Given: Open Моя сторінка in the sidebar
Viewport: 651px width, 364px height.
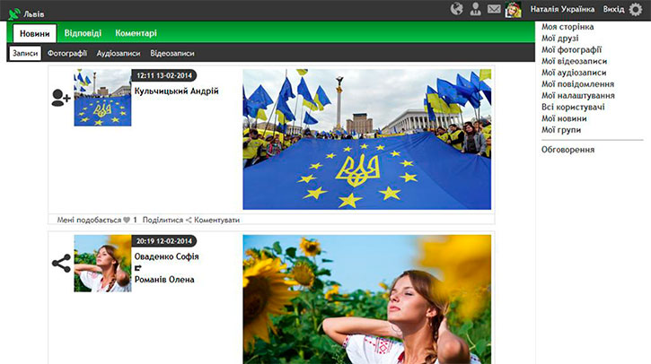Looking at the screenshot, I should click(x=567, y=27).
